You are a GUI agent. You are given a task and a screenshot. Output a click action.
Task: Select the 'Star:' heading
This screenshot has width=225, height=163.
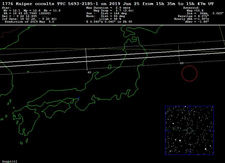point(6,8)
